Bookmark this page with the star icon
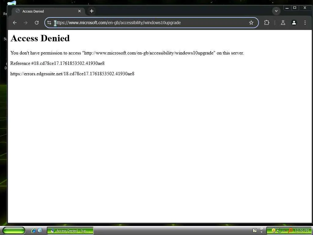This screenshot has width=313, height=235. [251, 23]
